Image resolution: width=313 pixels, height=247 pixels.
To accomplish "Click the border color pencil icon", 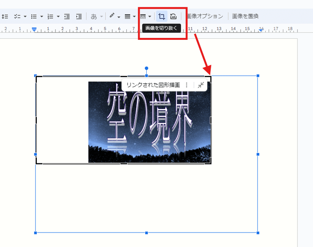I will point(112,16).
